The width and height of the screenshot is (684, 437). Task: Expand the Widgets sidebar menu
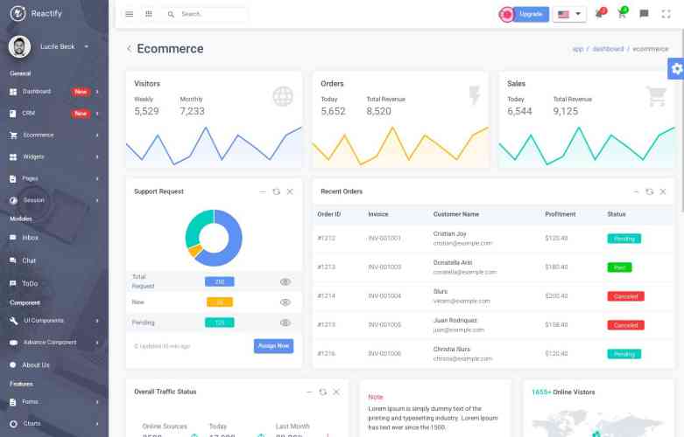[54, 156]
